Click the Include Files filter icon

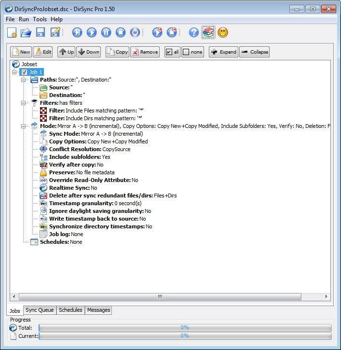click(x=43, y=111)
